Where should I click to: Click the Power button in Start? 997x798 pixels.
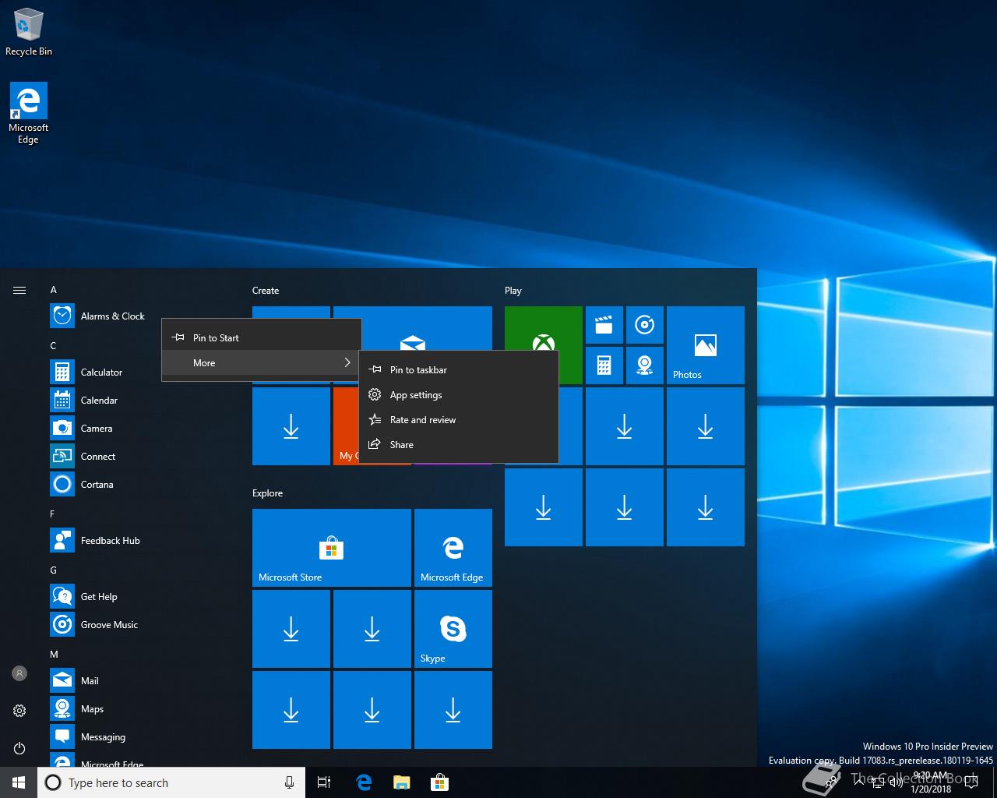pos(19,748)
